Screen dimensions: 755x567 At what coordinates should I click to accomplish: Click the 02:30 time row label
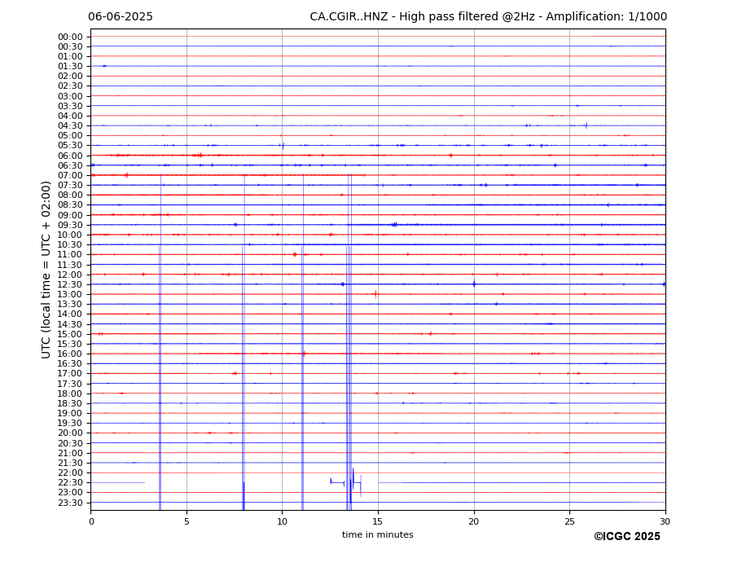[70, 86]
